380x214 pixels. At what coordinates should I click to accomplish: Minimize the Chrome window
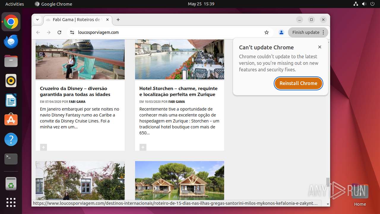(x=300, y=20)
